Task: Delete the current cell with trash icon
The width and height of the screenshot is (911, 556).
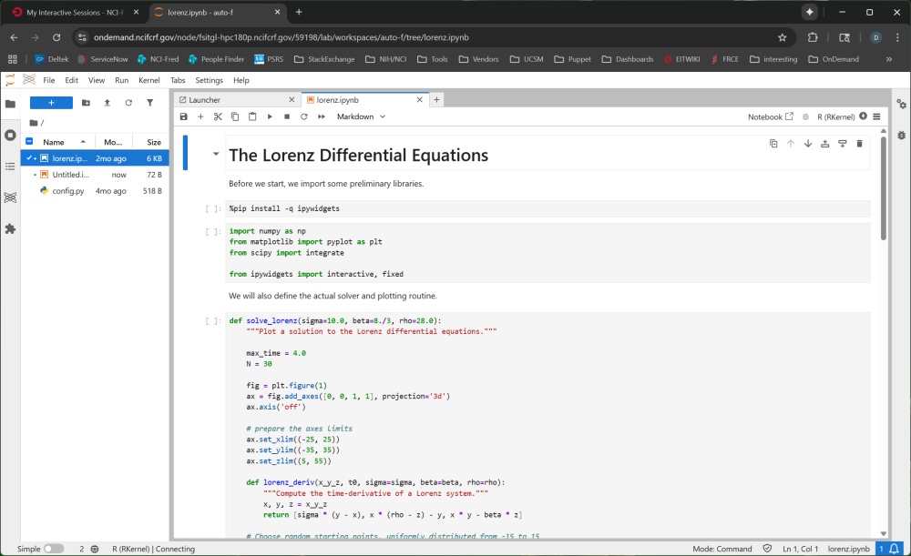Action: (x=859, y=143)
